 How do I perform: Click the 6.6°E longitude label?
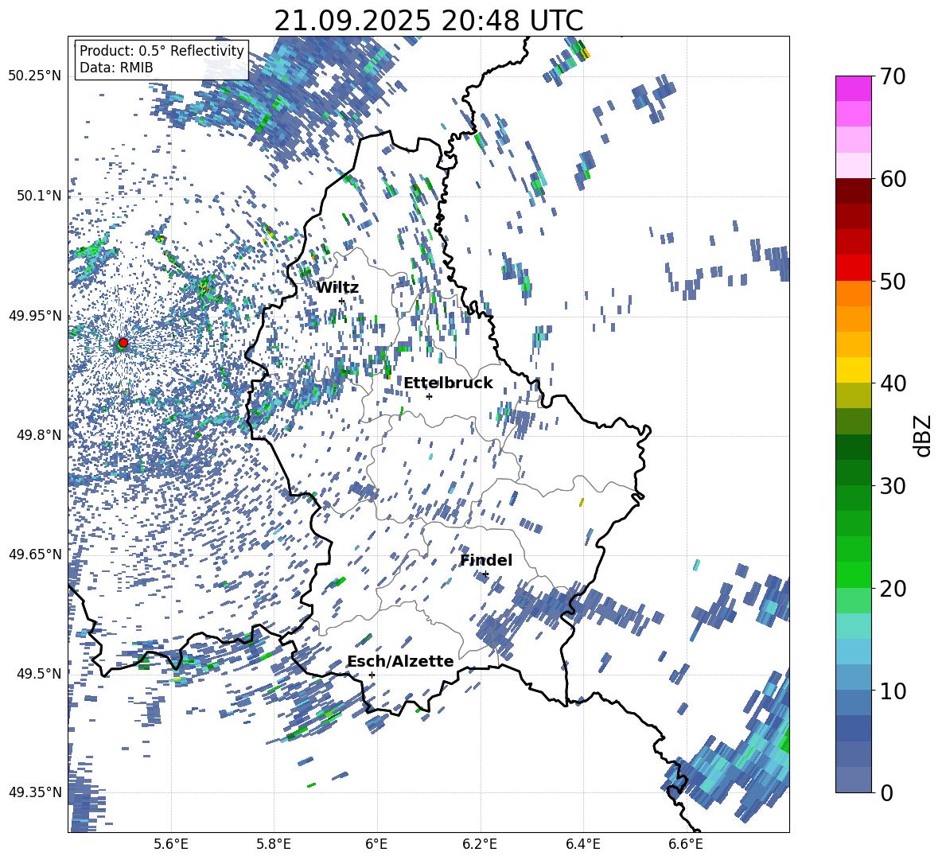click(x=686, y=844)
